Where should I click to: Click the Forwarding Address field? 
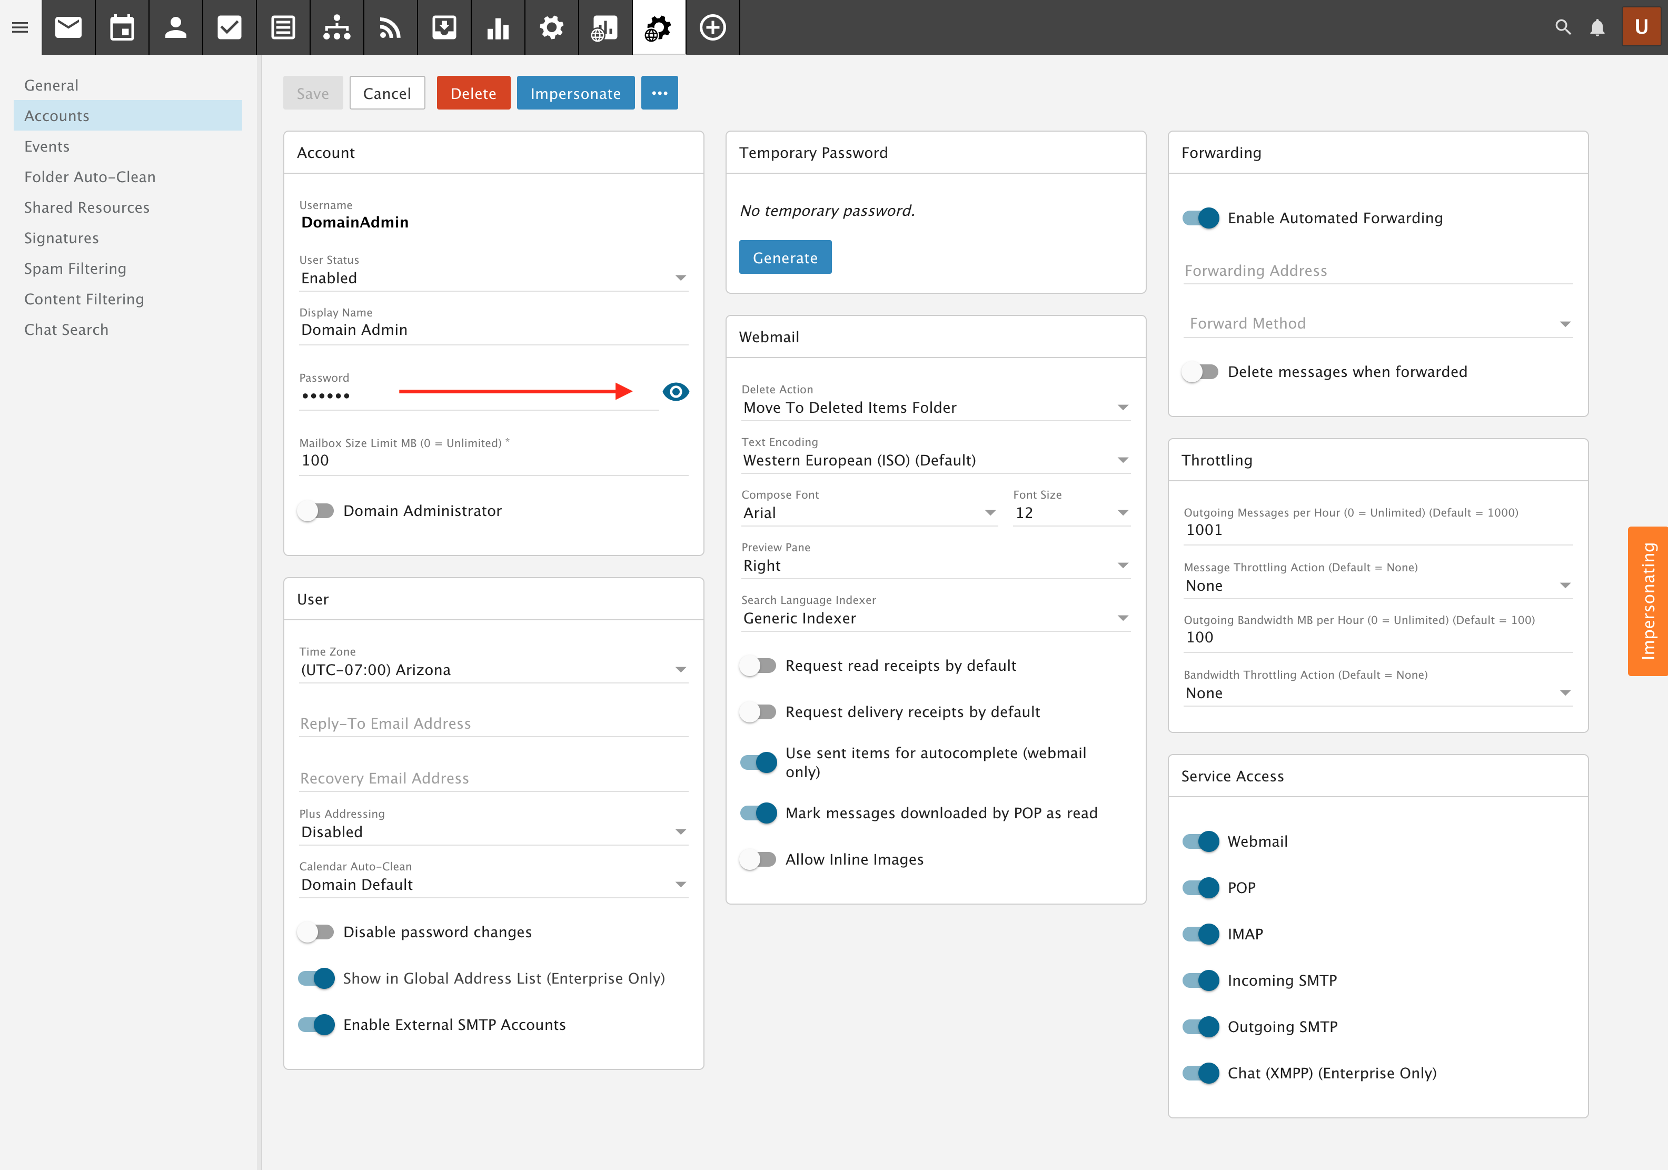1377,270
